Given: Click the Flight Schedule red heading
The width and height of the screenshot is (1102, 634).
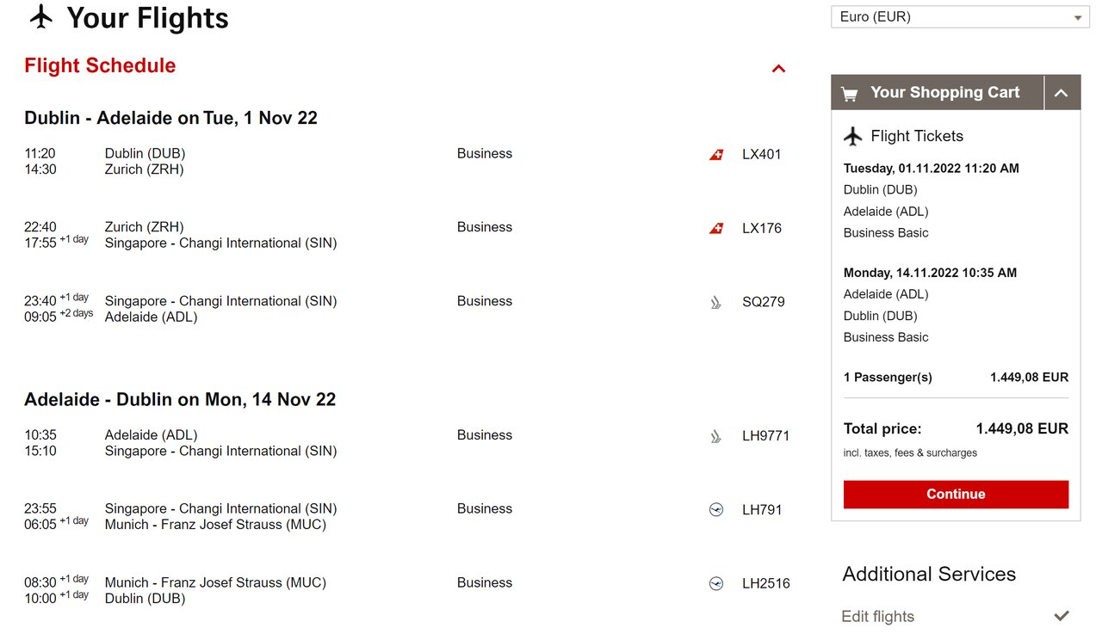Looking at the screenshot, I should click(x=100, y=66).
